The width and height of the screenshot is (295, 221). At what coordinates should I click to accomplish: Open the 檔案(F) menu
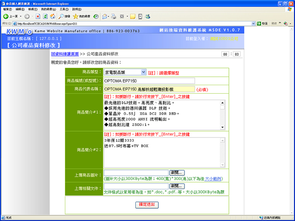7,9
